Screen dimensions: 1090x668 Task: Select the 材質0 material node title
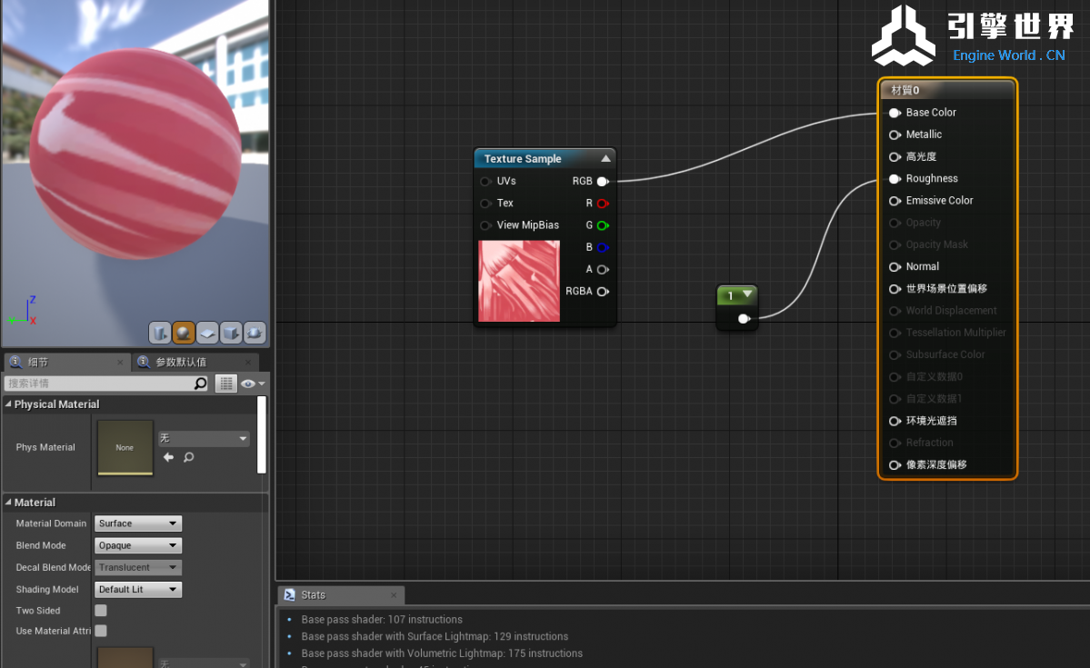tap(905, 90)
